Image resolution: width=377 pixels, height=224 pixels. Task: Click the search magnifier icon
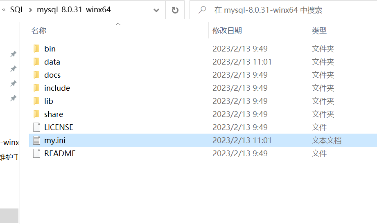(x=202, y=10)
